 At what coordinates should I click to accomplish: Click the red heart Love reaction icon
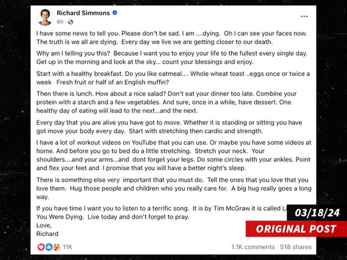41,247
